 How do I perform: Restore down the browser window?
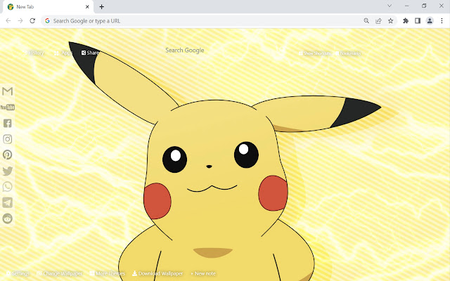[424, 6]
